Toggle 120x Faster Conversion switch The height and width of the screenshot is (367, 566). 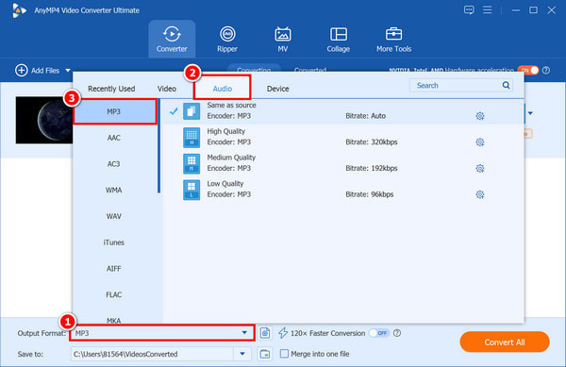point(379,333)
